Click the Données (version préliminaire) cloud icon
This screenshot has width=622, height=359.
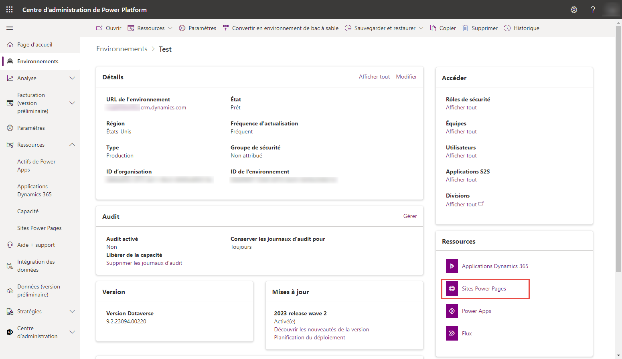pyautogui.click(x=10, y=290)
